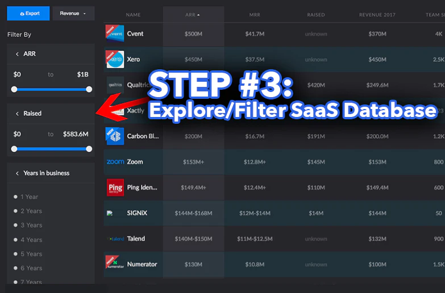
Task: Collapse the Years in business chevron
Action: coord(17,173)
